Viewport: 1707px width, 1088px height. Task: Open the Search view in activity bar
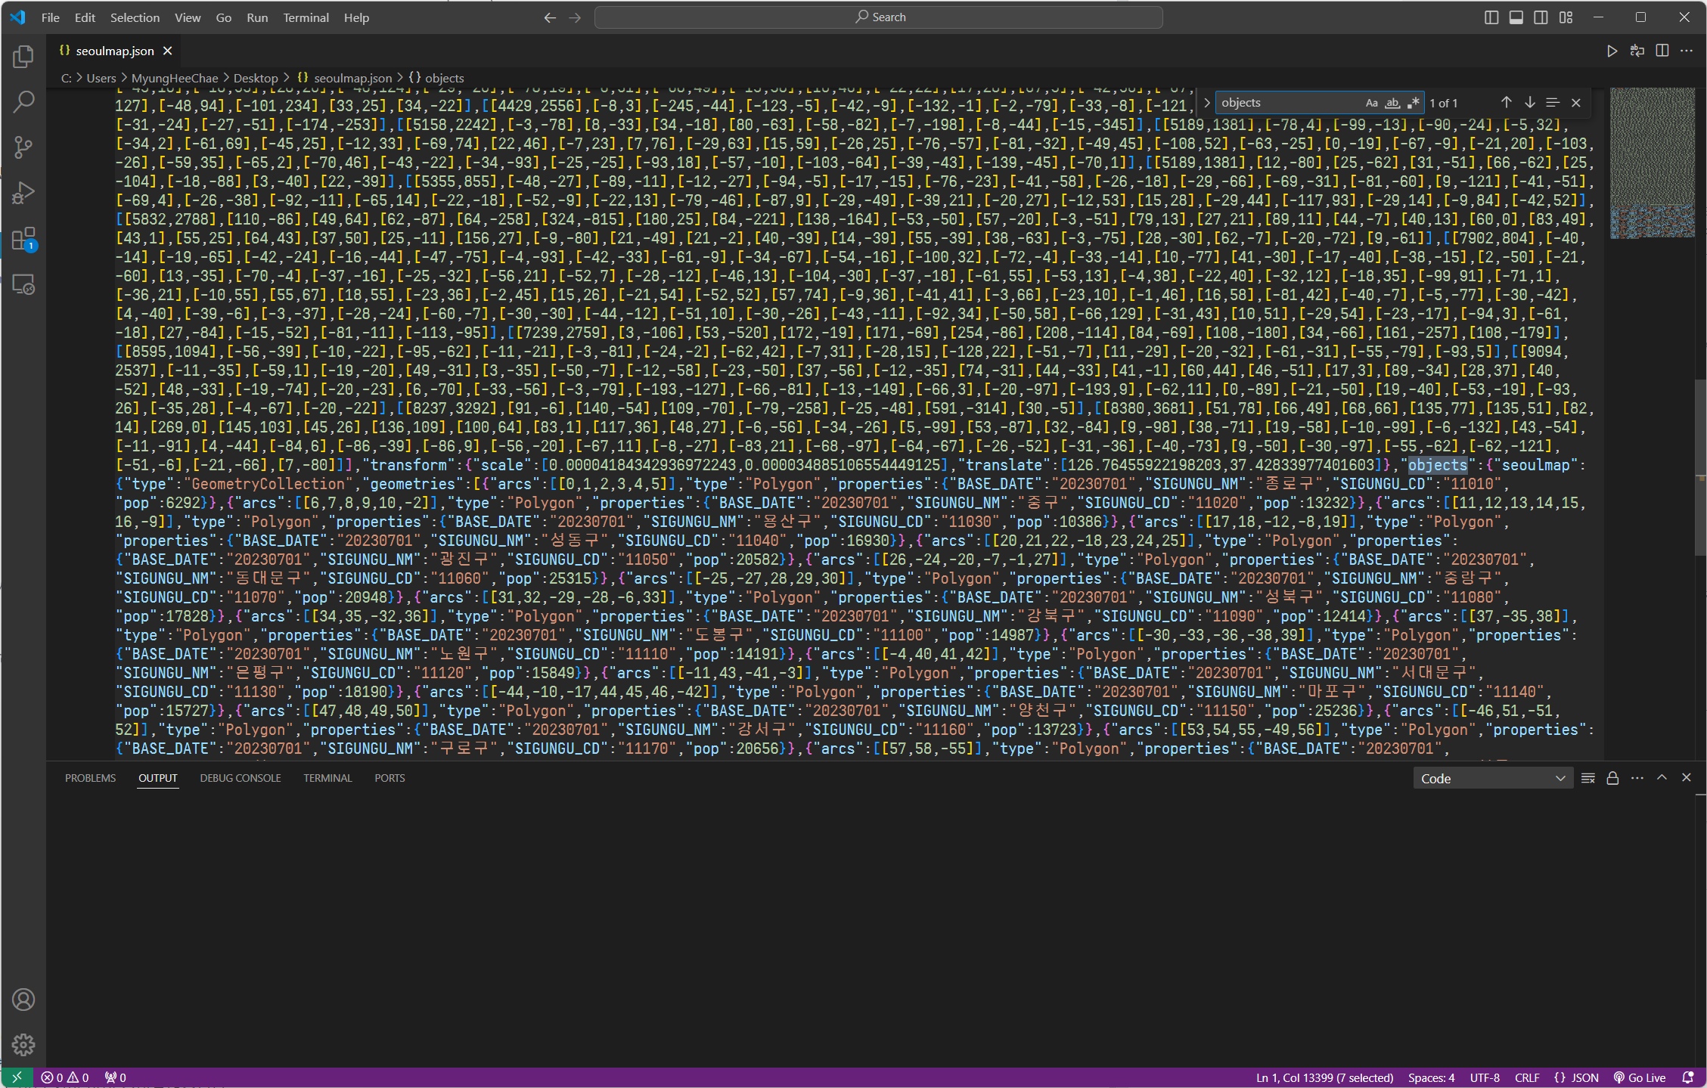pyautogui.click(x=23, y=101)
